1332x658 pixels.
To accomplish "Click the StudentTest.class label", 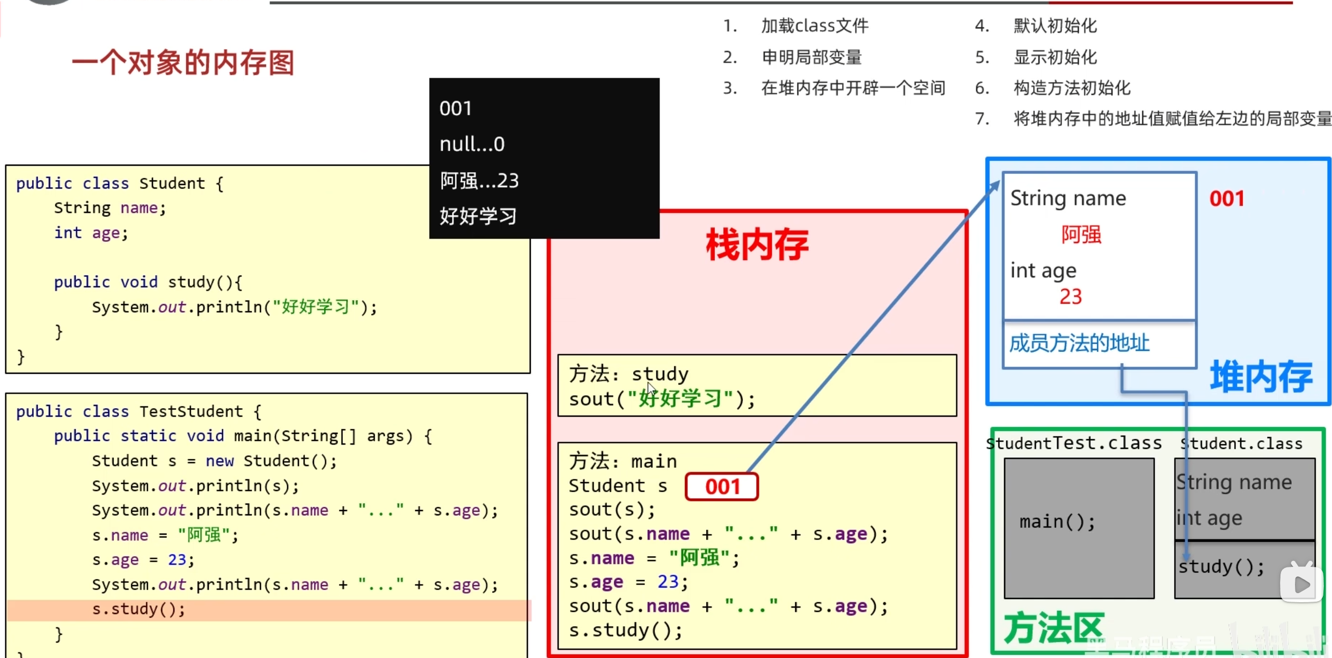I will pyautogui.click(x=1074, y=443).
